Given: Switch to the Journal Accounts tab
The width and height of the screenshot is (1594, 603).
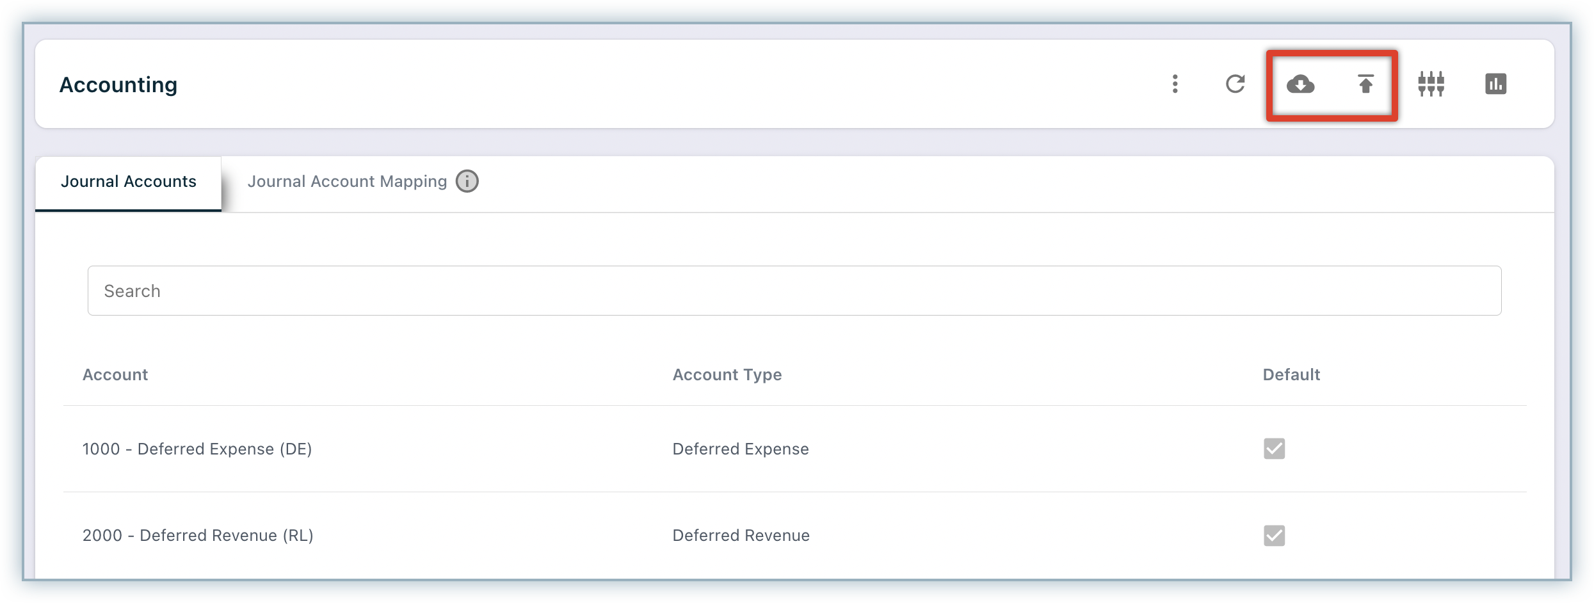Looking at the screenshot, I should coord(129,182).
